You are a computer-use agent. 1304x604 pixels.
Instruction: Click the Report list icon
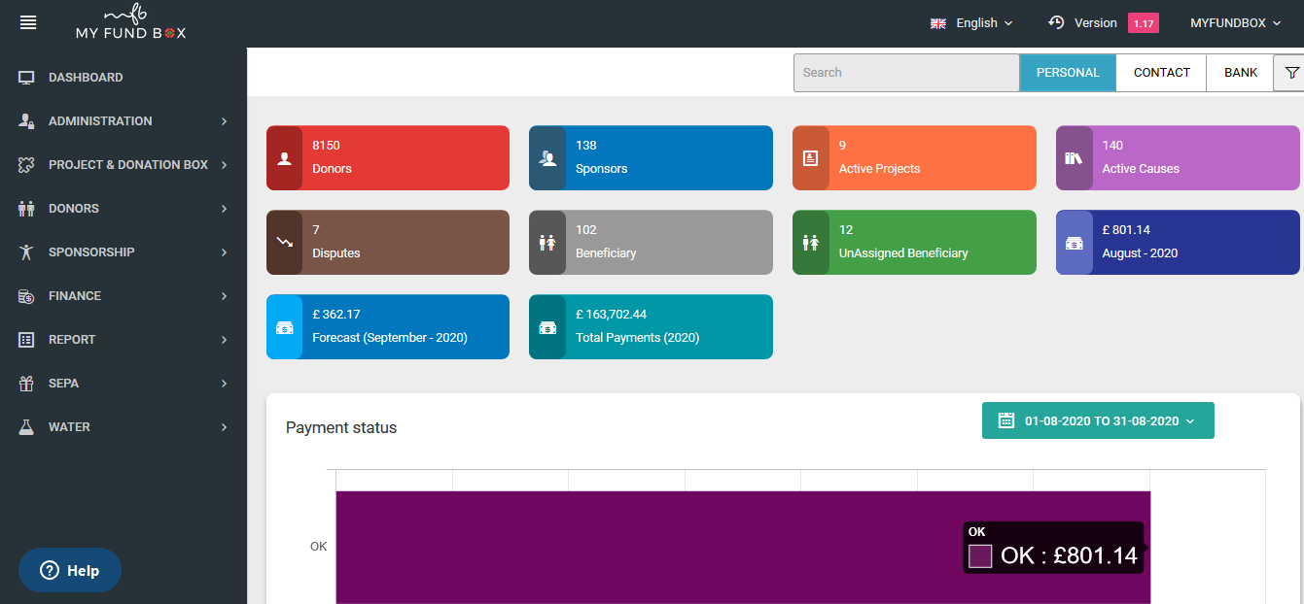[x=26, y=340]
